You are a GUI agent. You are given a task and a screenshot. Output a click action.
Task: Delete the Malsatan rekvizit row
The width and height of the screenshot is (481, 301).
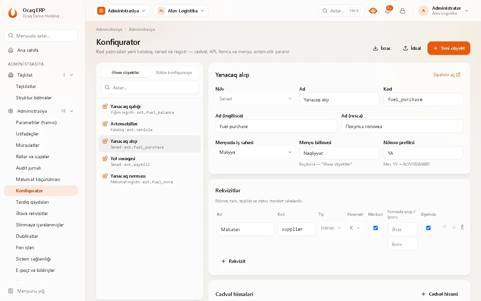(463, 227)
